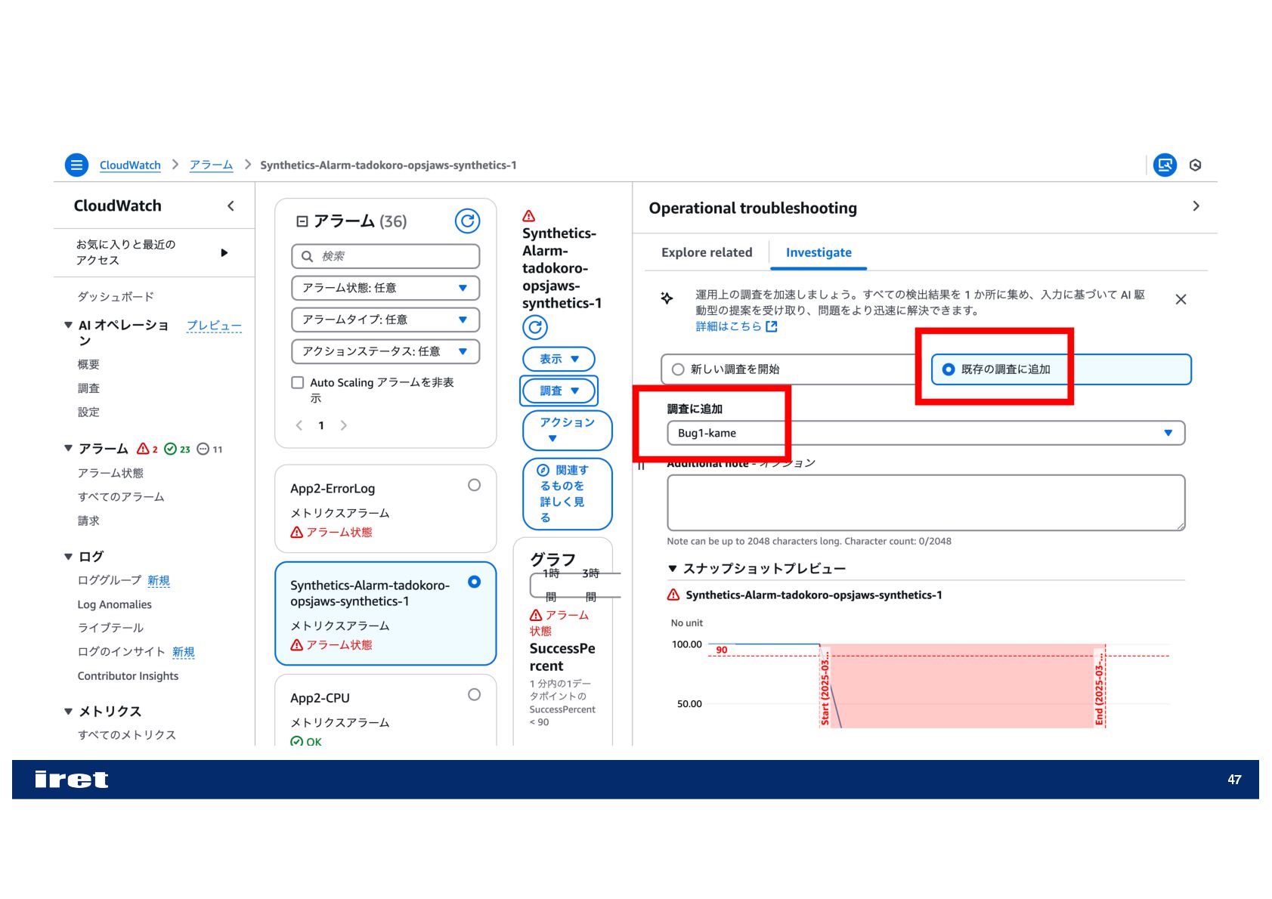Switch to the Investigate tab
The height and width of the screenshot is (899, 1272).
[x=819, y=252]
